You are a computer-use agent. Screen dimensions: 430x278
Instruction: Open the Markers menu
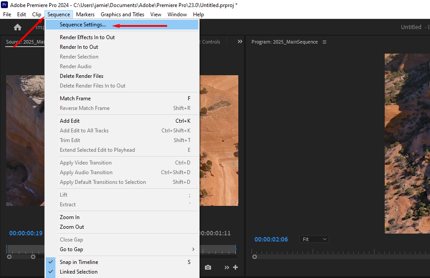tap(85, 14)
